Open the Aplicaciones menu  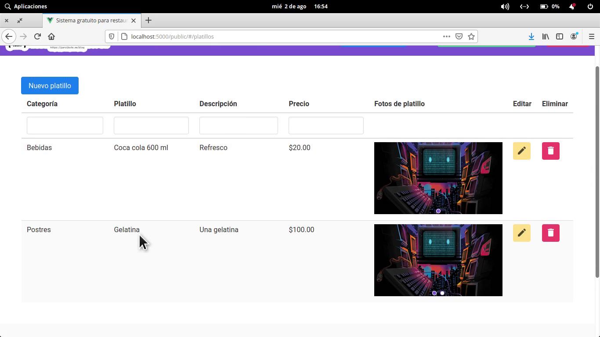pyautogui.click(x=26, y=6)
